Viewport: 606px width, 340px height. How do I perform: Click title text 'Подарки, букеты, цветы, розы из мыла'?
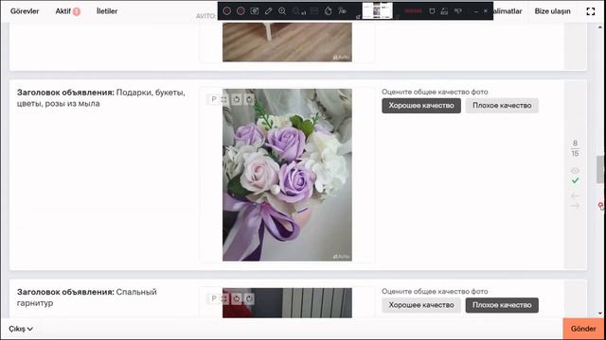click(101, 98)
